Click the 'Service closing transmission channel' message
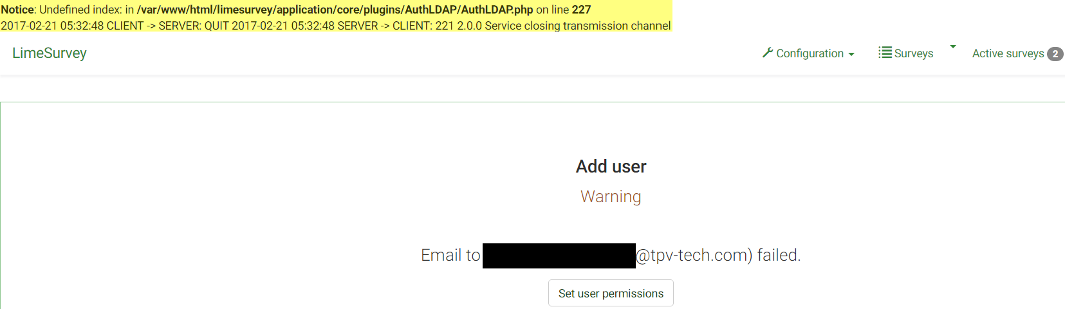Screen dimensions: 1065x309 click(x=577, y=26)
